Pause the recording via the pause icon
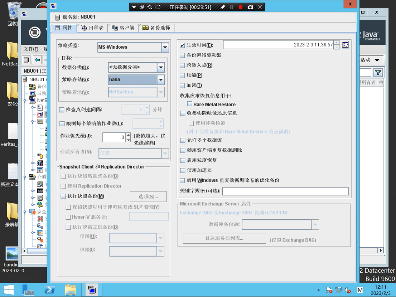Image resolution: width=396 pixels, height=297 pixels. (232, 7)
